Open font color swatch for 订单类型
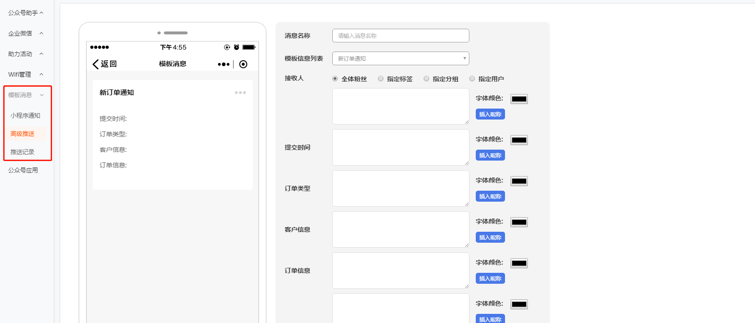The image size is (755, 323). tap(519, 181)
